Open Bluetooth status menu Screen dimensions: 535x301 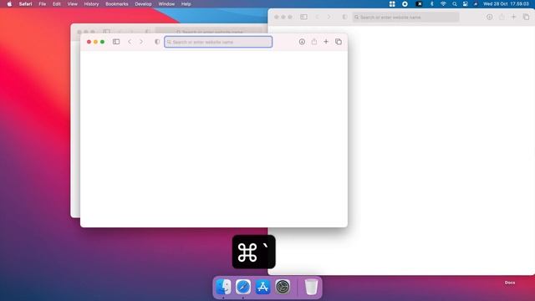point(431,4)
